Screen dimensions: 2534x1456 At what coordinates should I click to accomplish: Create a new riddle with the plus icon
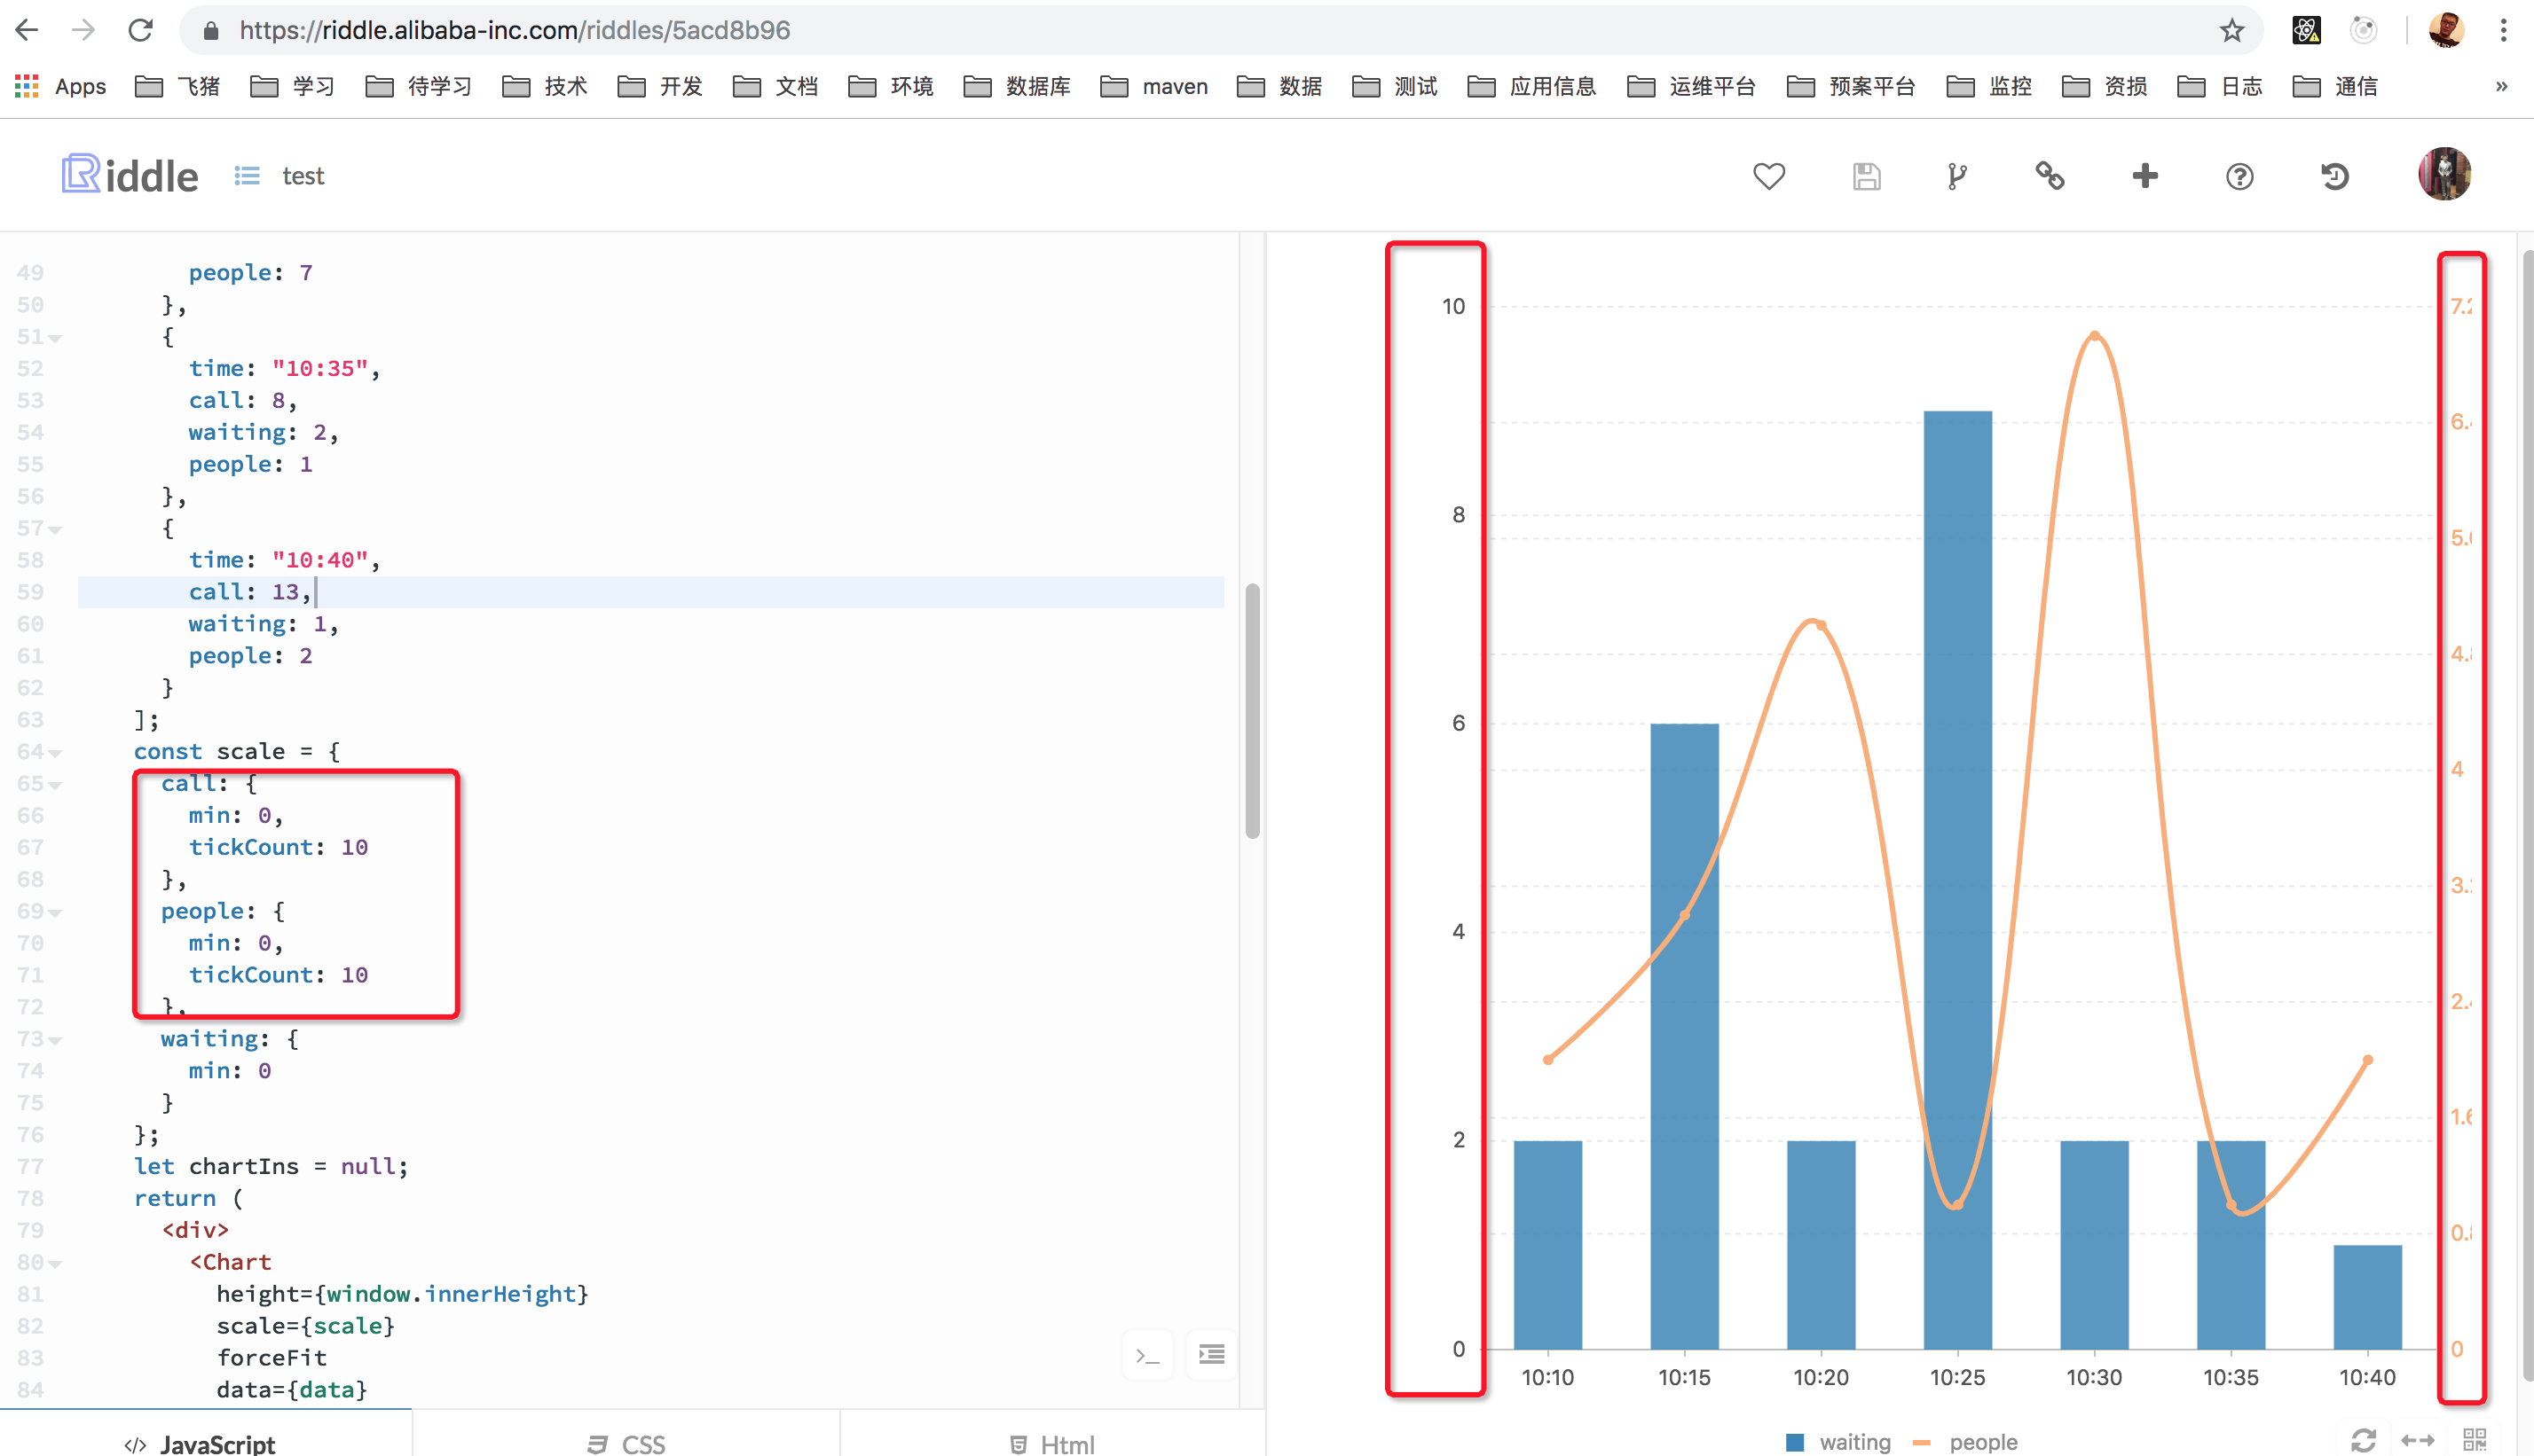pyautogui.click(x=2144, y=175)
